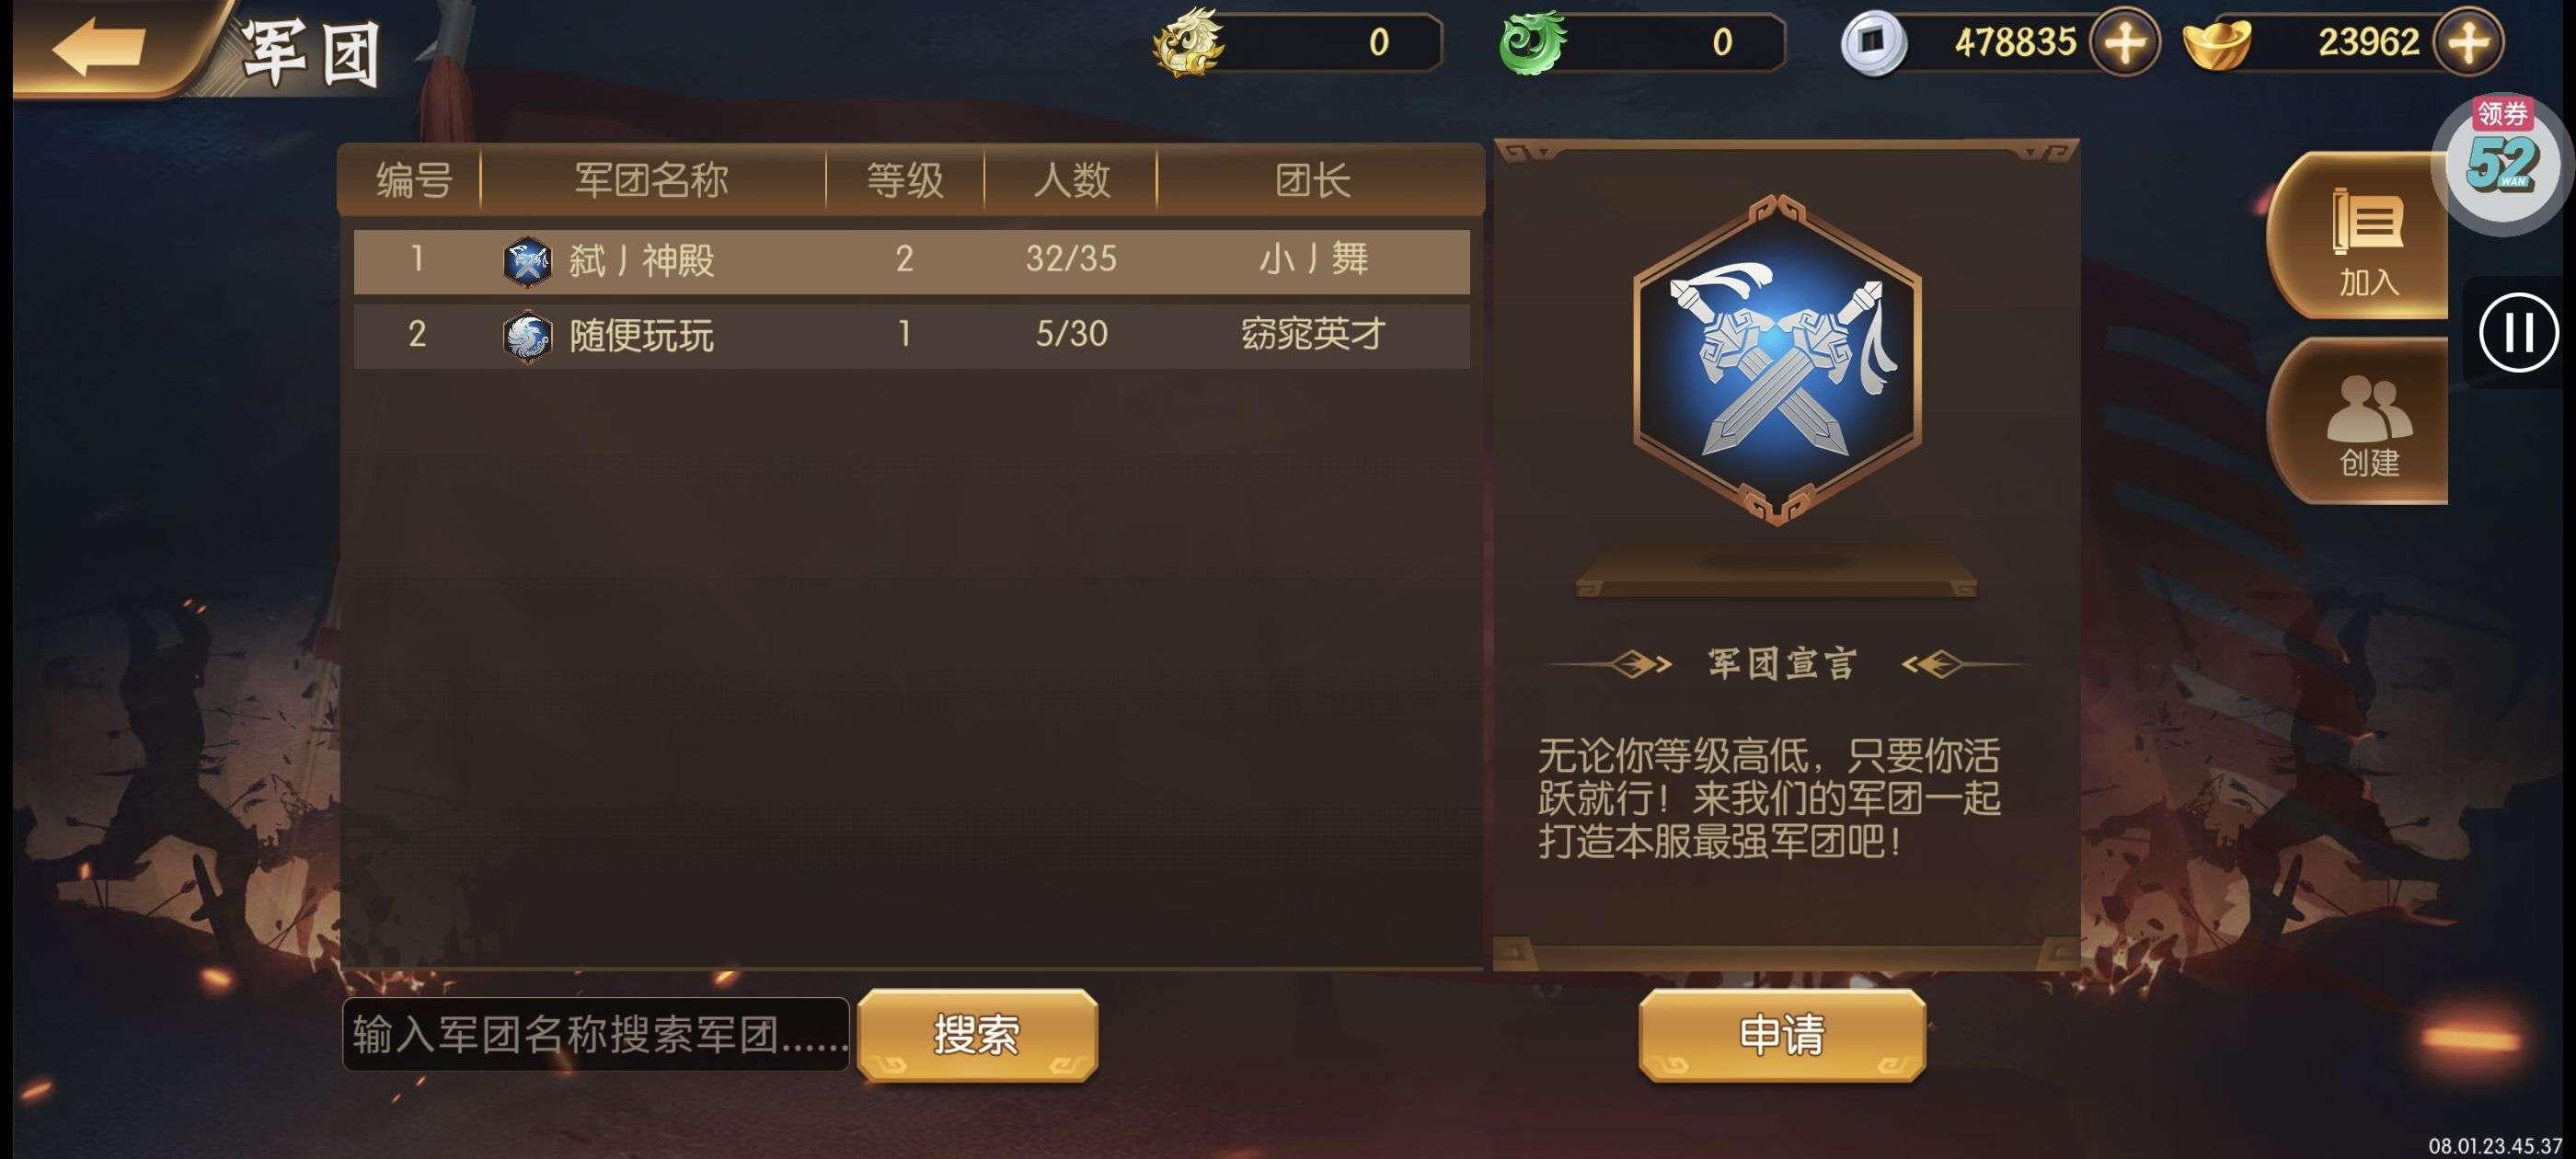Switch to the 创建 tab
Viewport: 2576px width, 1159px height.
pos(2366,420)
